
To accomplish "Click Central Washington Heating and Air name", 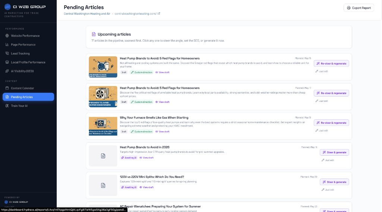I will (87, 14).
